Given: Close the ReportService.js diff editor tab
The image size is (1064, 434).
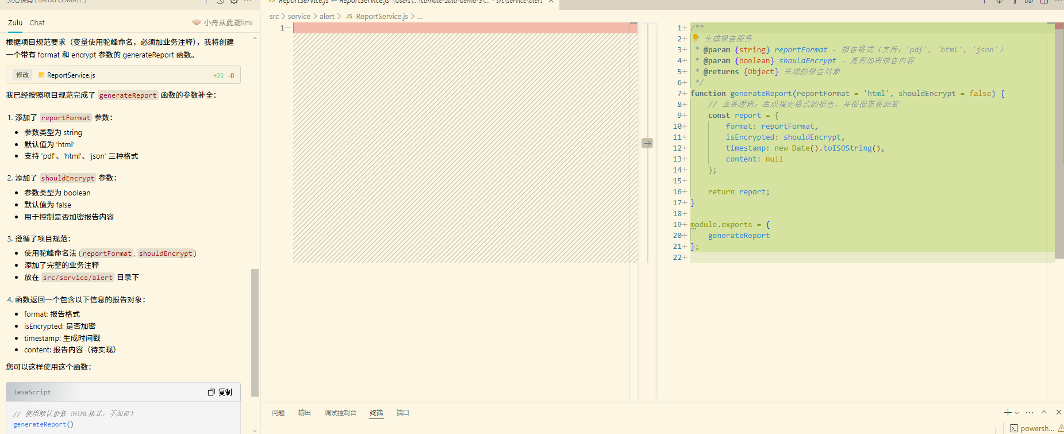Looking at the screenshot, I should click(551, 2).
